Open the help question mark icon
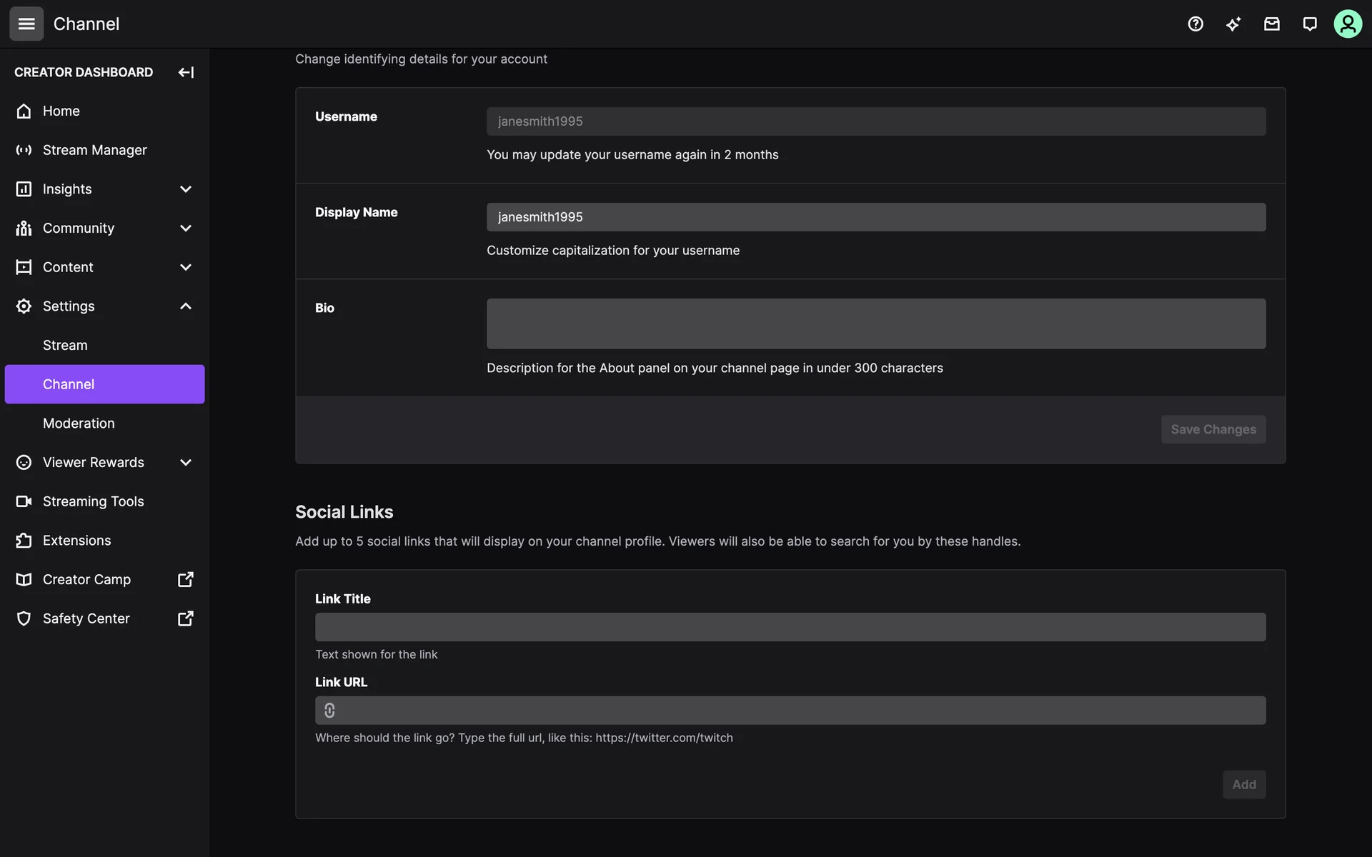This screenshot has width=1372, height=857. point(1195,24)
